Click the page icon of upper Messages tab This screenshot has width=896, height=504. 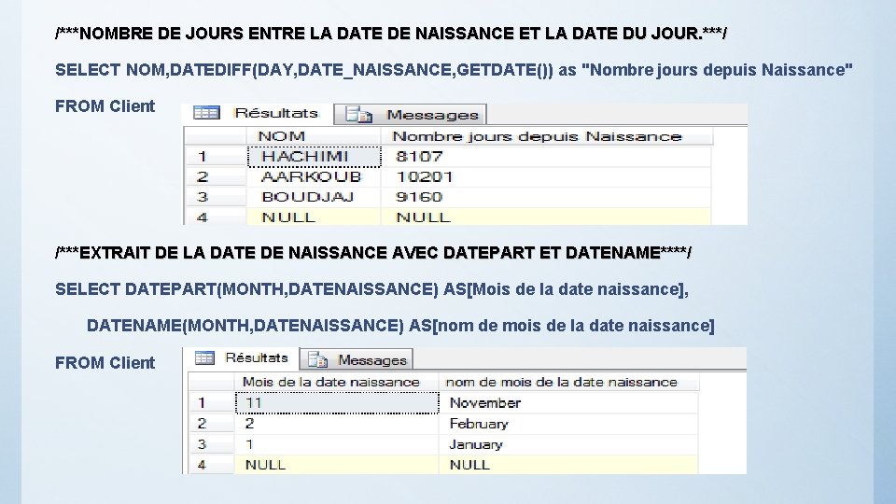pyautogui.click(x=358, y=115)
